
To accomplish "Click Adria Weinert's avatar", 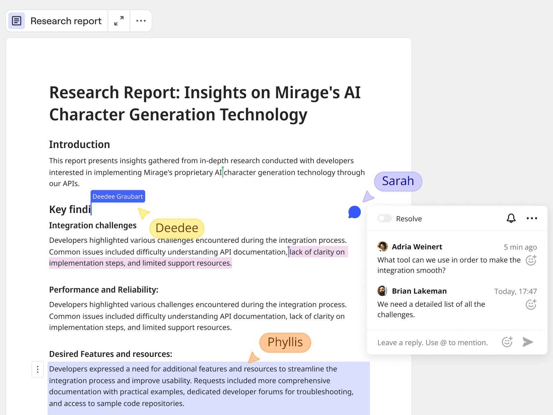I will click(x=382, y=247).
